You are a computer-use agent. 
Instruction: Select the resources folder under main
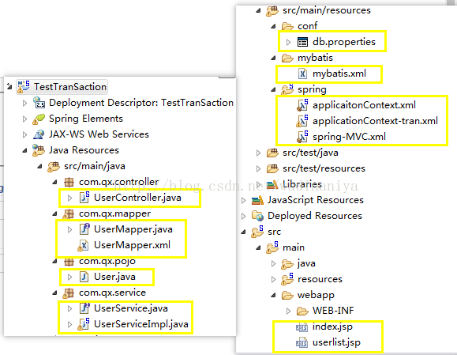320,279
